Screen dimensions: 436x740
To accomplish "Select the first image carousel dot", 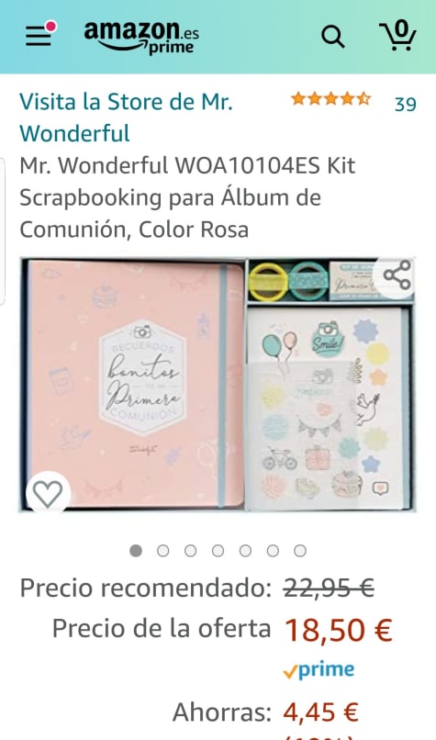I will pyautogui.click(x=136, y=551).
